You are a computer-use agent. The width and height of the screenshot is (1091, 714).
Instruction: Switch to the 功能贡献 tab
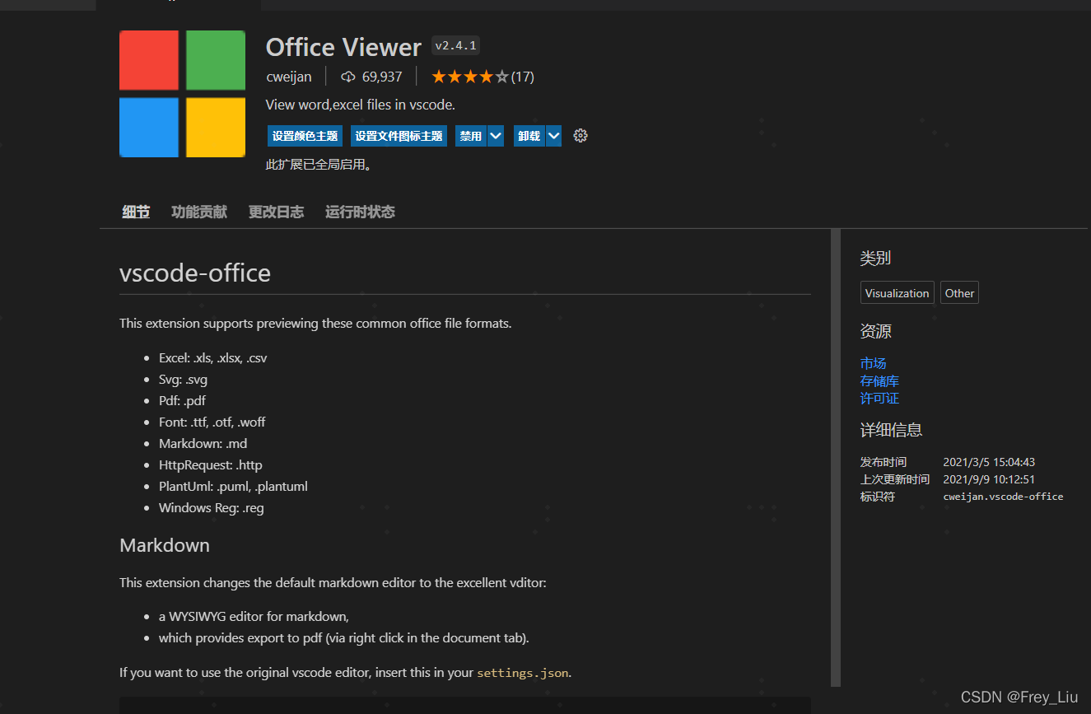[x=199, y=212]
